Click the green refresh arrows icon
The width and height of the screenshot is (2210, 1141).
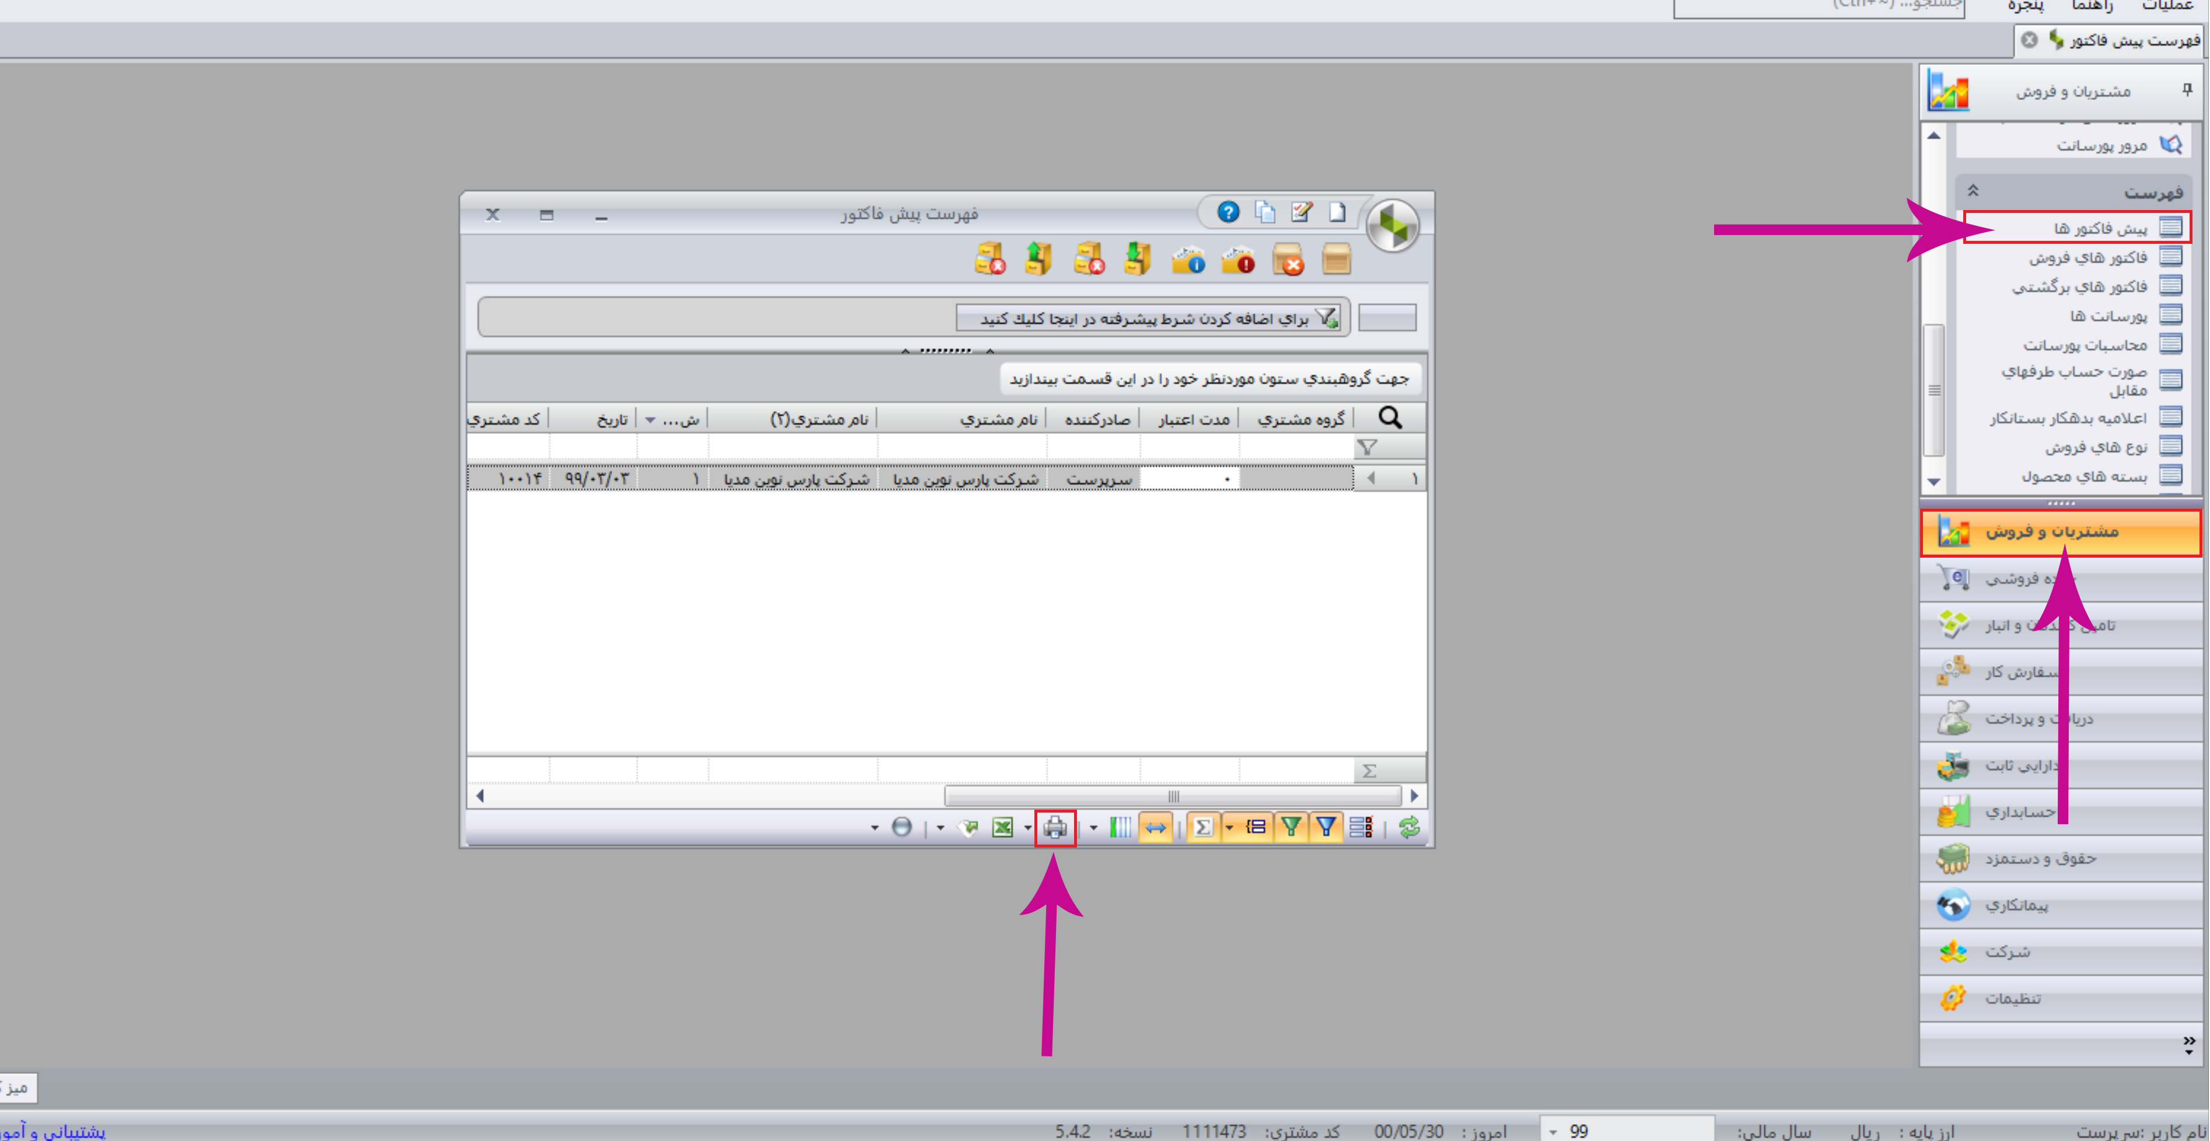tap(1409, 828)
